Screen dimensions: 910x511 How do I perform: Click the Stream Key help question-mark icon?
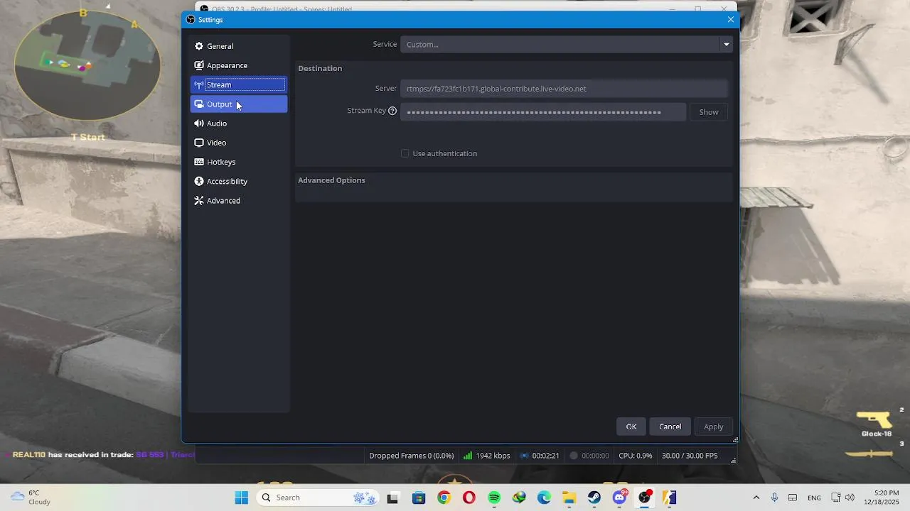coord(392,111)
